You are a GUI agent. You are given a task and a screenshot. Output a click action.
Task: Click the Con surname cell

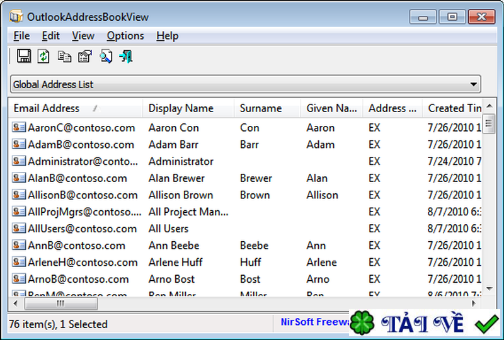[249, 128]
